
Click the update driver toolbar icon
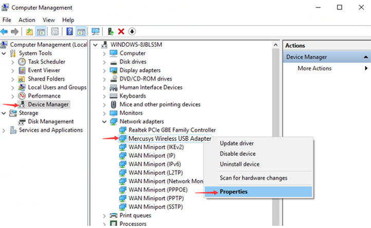[x=110, y=32]
